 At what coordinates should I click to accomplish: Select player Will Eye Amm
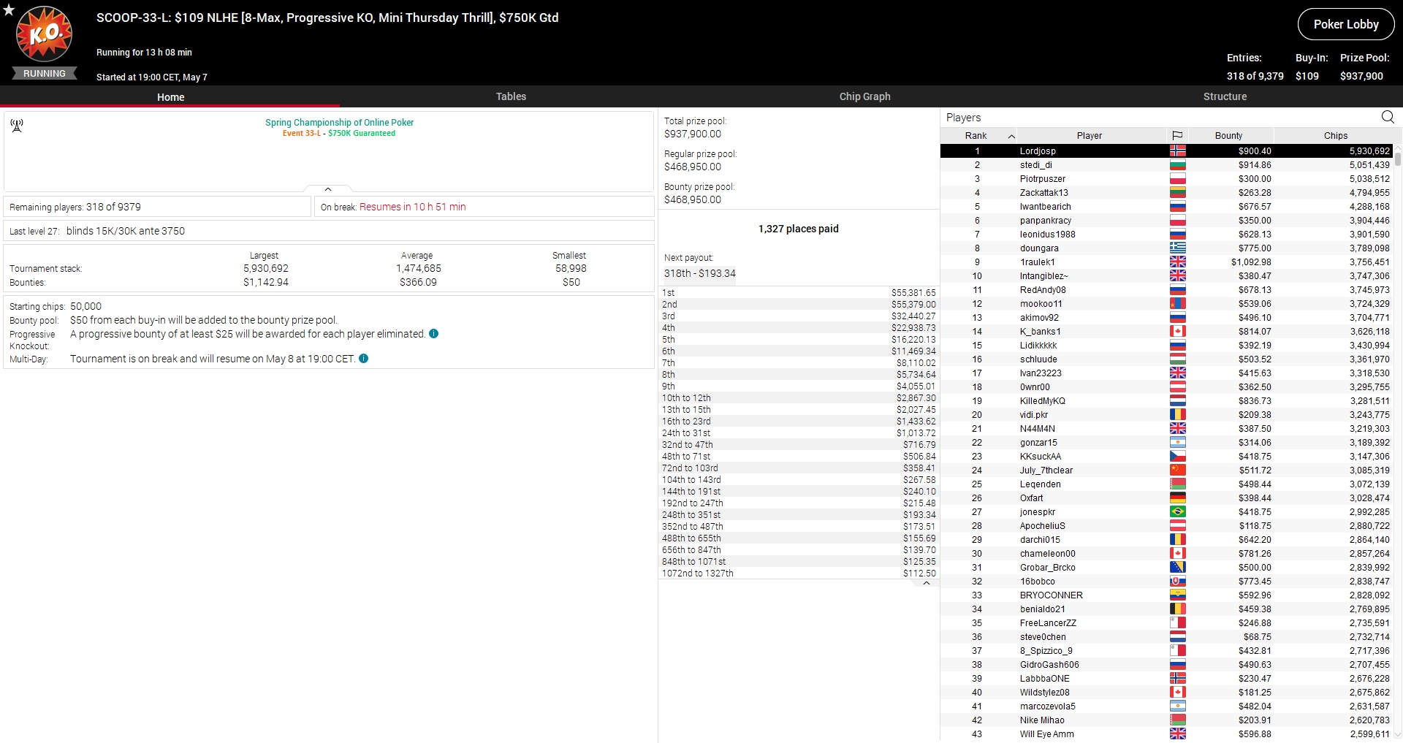click(1166, 734)
